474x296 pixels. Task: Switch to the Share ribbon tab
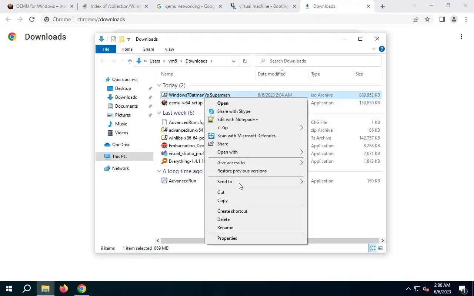(148, 49)
